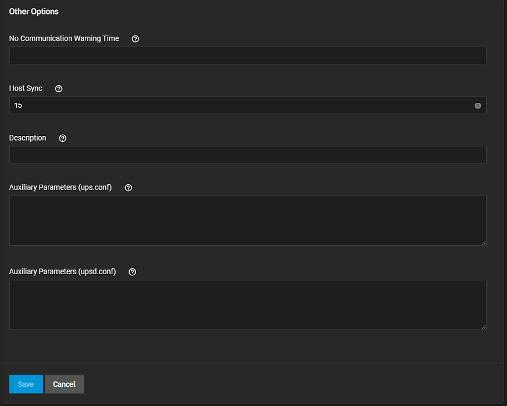
Task: Focus the No Communication Warning Time field
Action: point(248,56)
